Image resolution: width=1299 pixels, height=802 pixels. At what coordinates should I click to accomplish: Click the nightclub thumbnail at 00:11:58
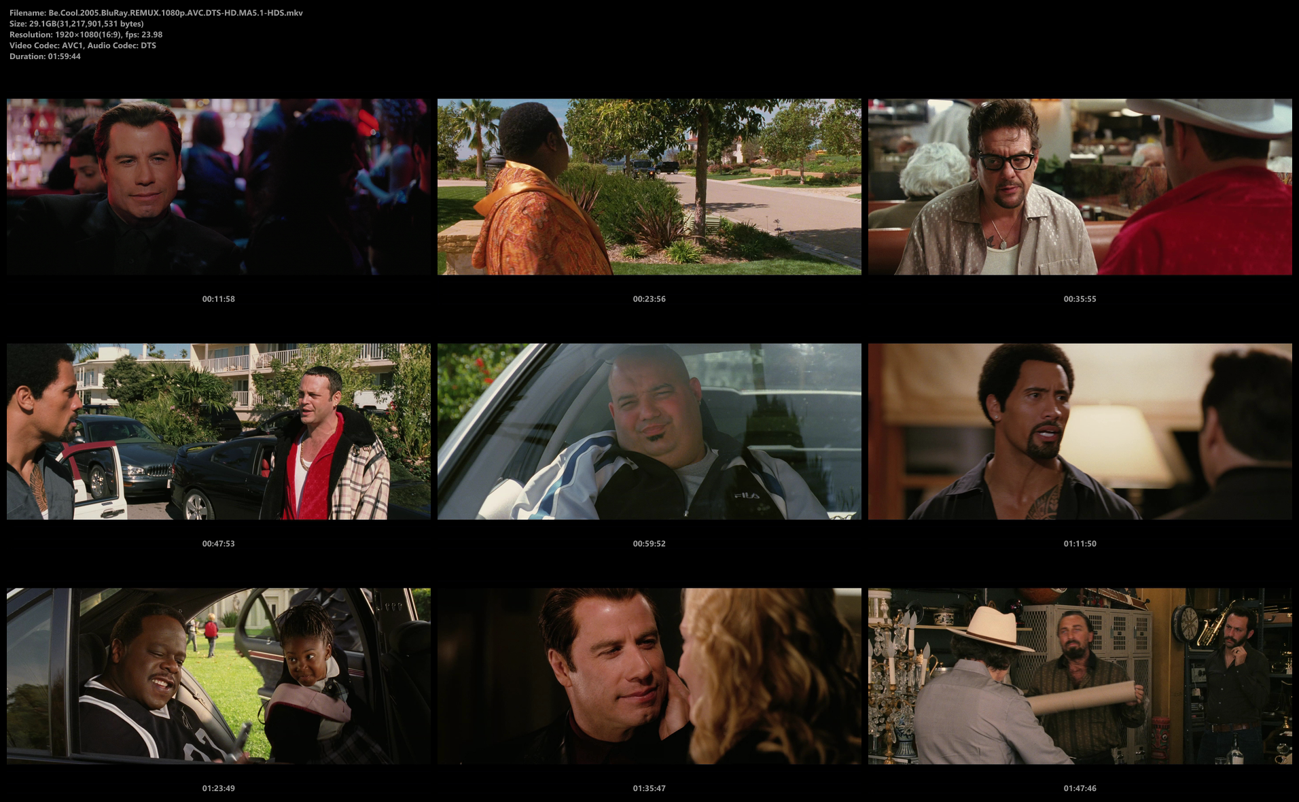point(218,187)
